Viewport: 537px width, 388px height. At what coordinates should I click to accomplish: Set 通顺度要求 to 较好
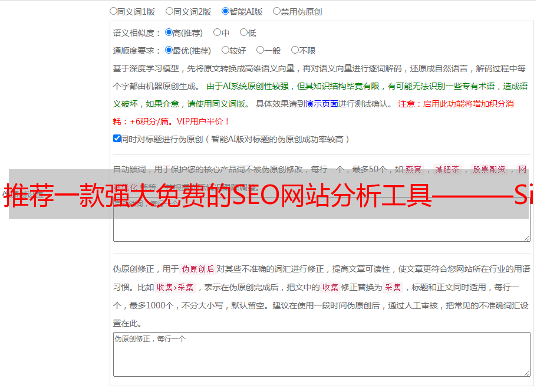[225, 50]
